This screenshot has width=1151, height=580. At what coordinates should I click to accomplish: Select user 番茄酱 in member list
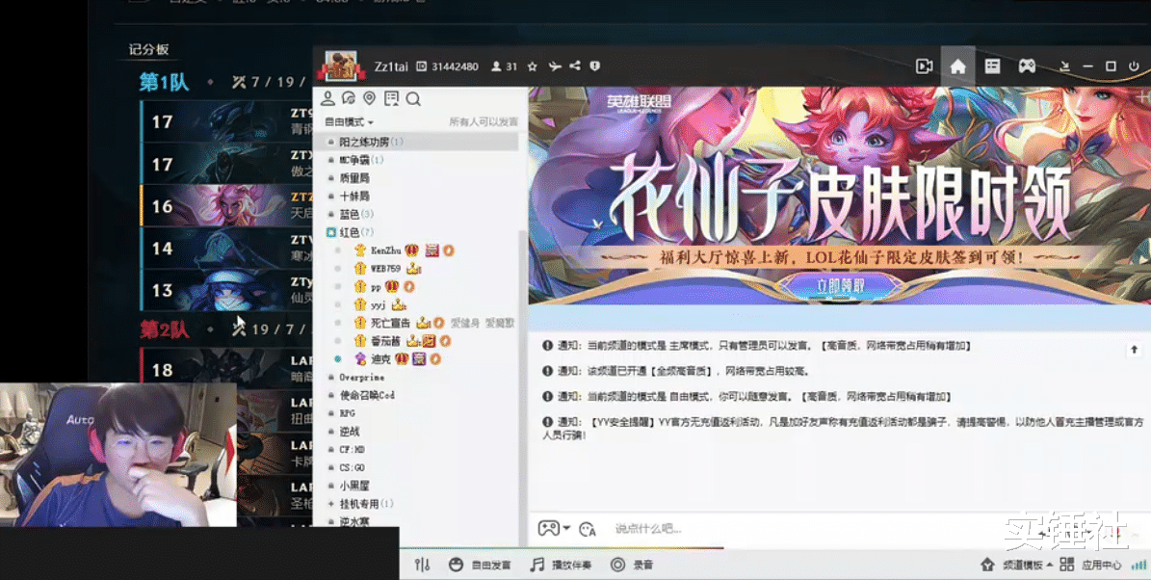384,341
